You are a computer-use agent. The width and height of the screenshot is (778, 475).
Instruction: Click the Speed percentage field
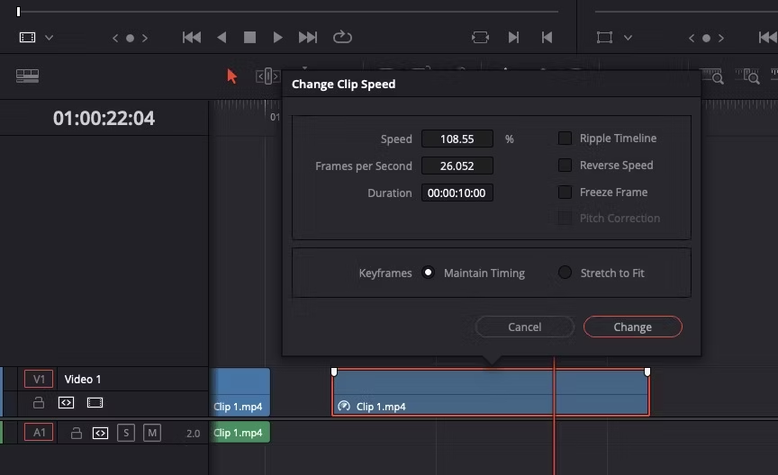(x=457, y=139)
